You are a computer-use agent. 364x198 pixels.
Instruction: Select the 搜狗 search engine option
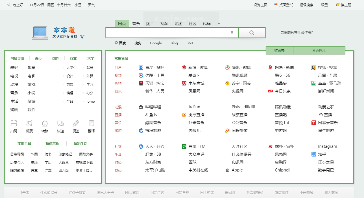138,43
